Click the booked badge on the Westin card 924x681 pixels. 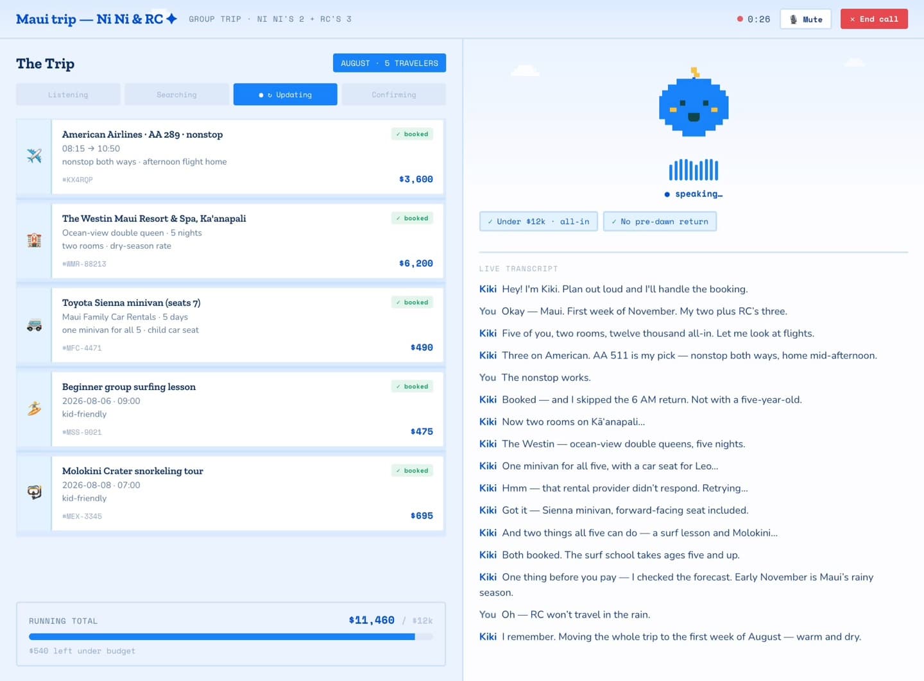click(412, 218)
